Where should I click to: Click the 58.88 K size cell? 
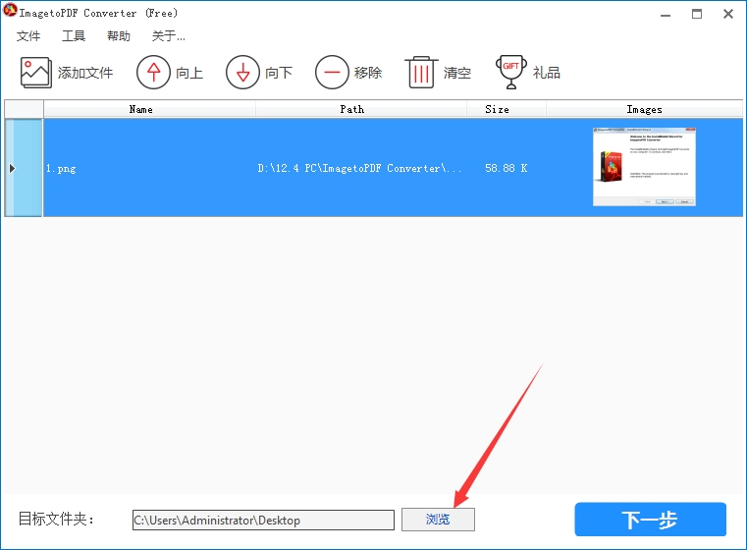pyautogui.click(x=506, y=168)
